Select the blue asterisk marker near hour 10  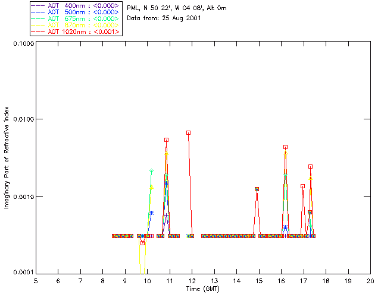[x=151, y=213]
